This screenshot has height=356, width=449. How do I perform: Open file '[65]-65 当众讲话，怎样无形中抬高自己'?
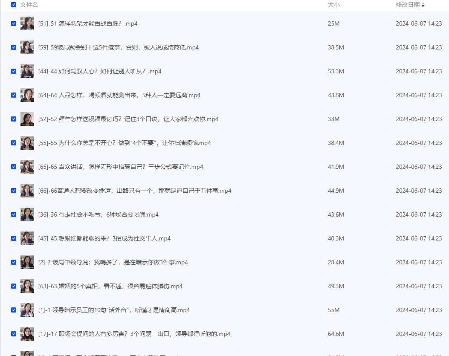(121, 167)
